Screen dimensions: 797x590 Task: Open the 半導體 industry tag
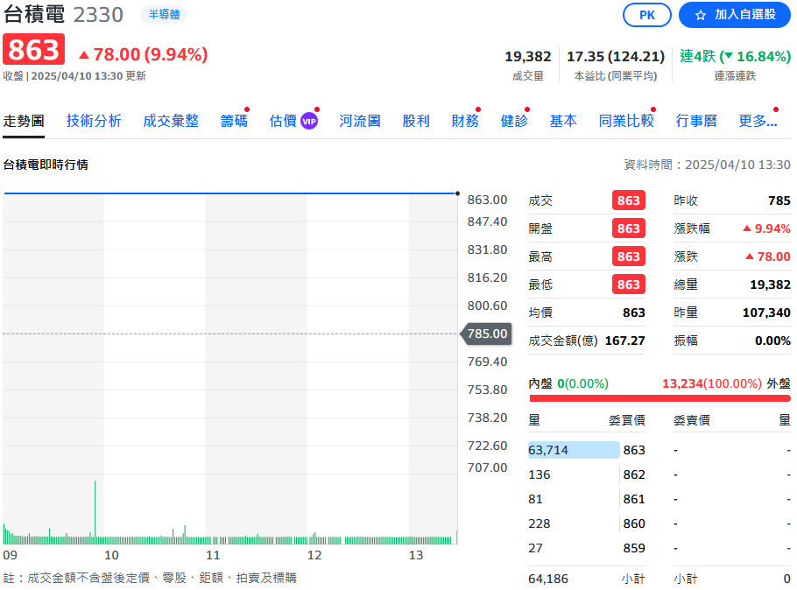pyautogui.click(x=164, y=15)
